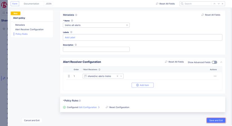Viewport: 232px width, 126px height.
Task: Click the drag handle on receiver row 1
Action: point(69,76)
